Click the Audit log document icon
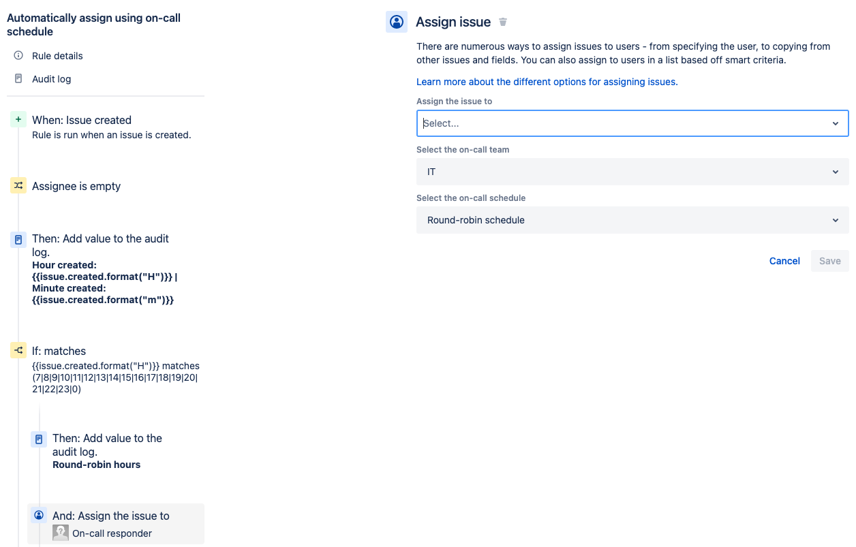 [x=18, y=78]
